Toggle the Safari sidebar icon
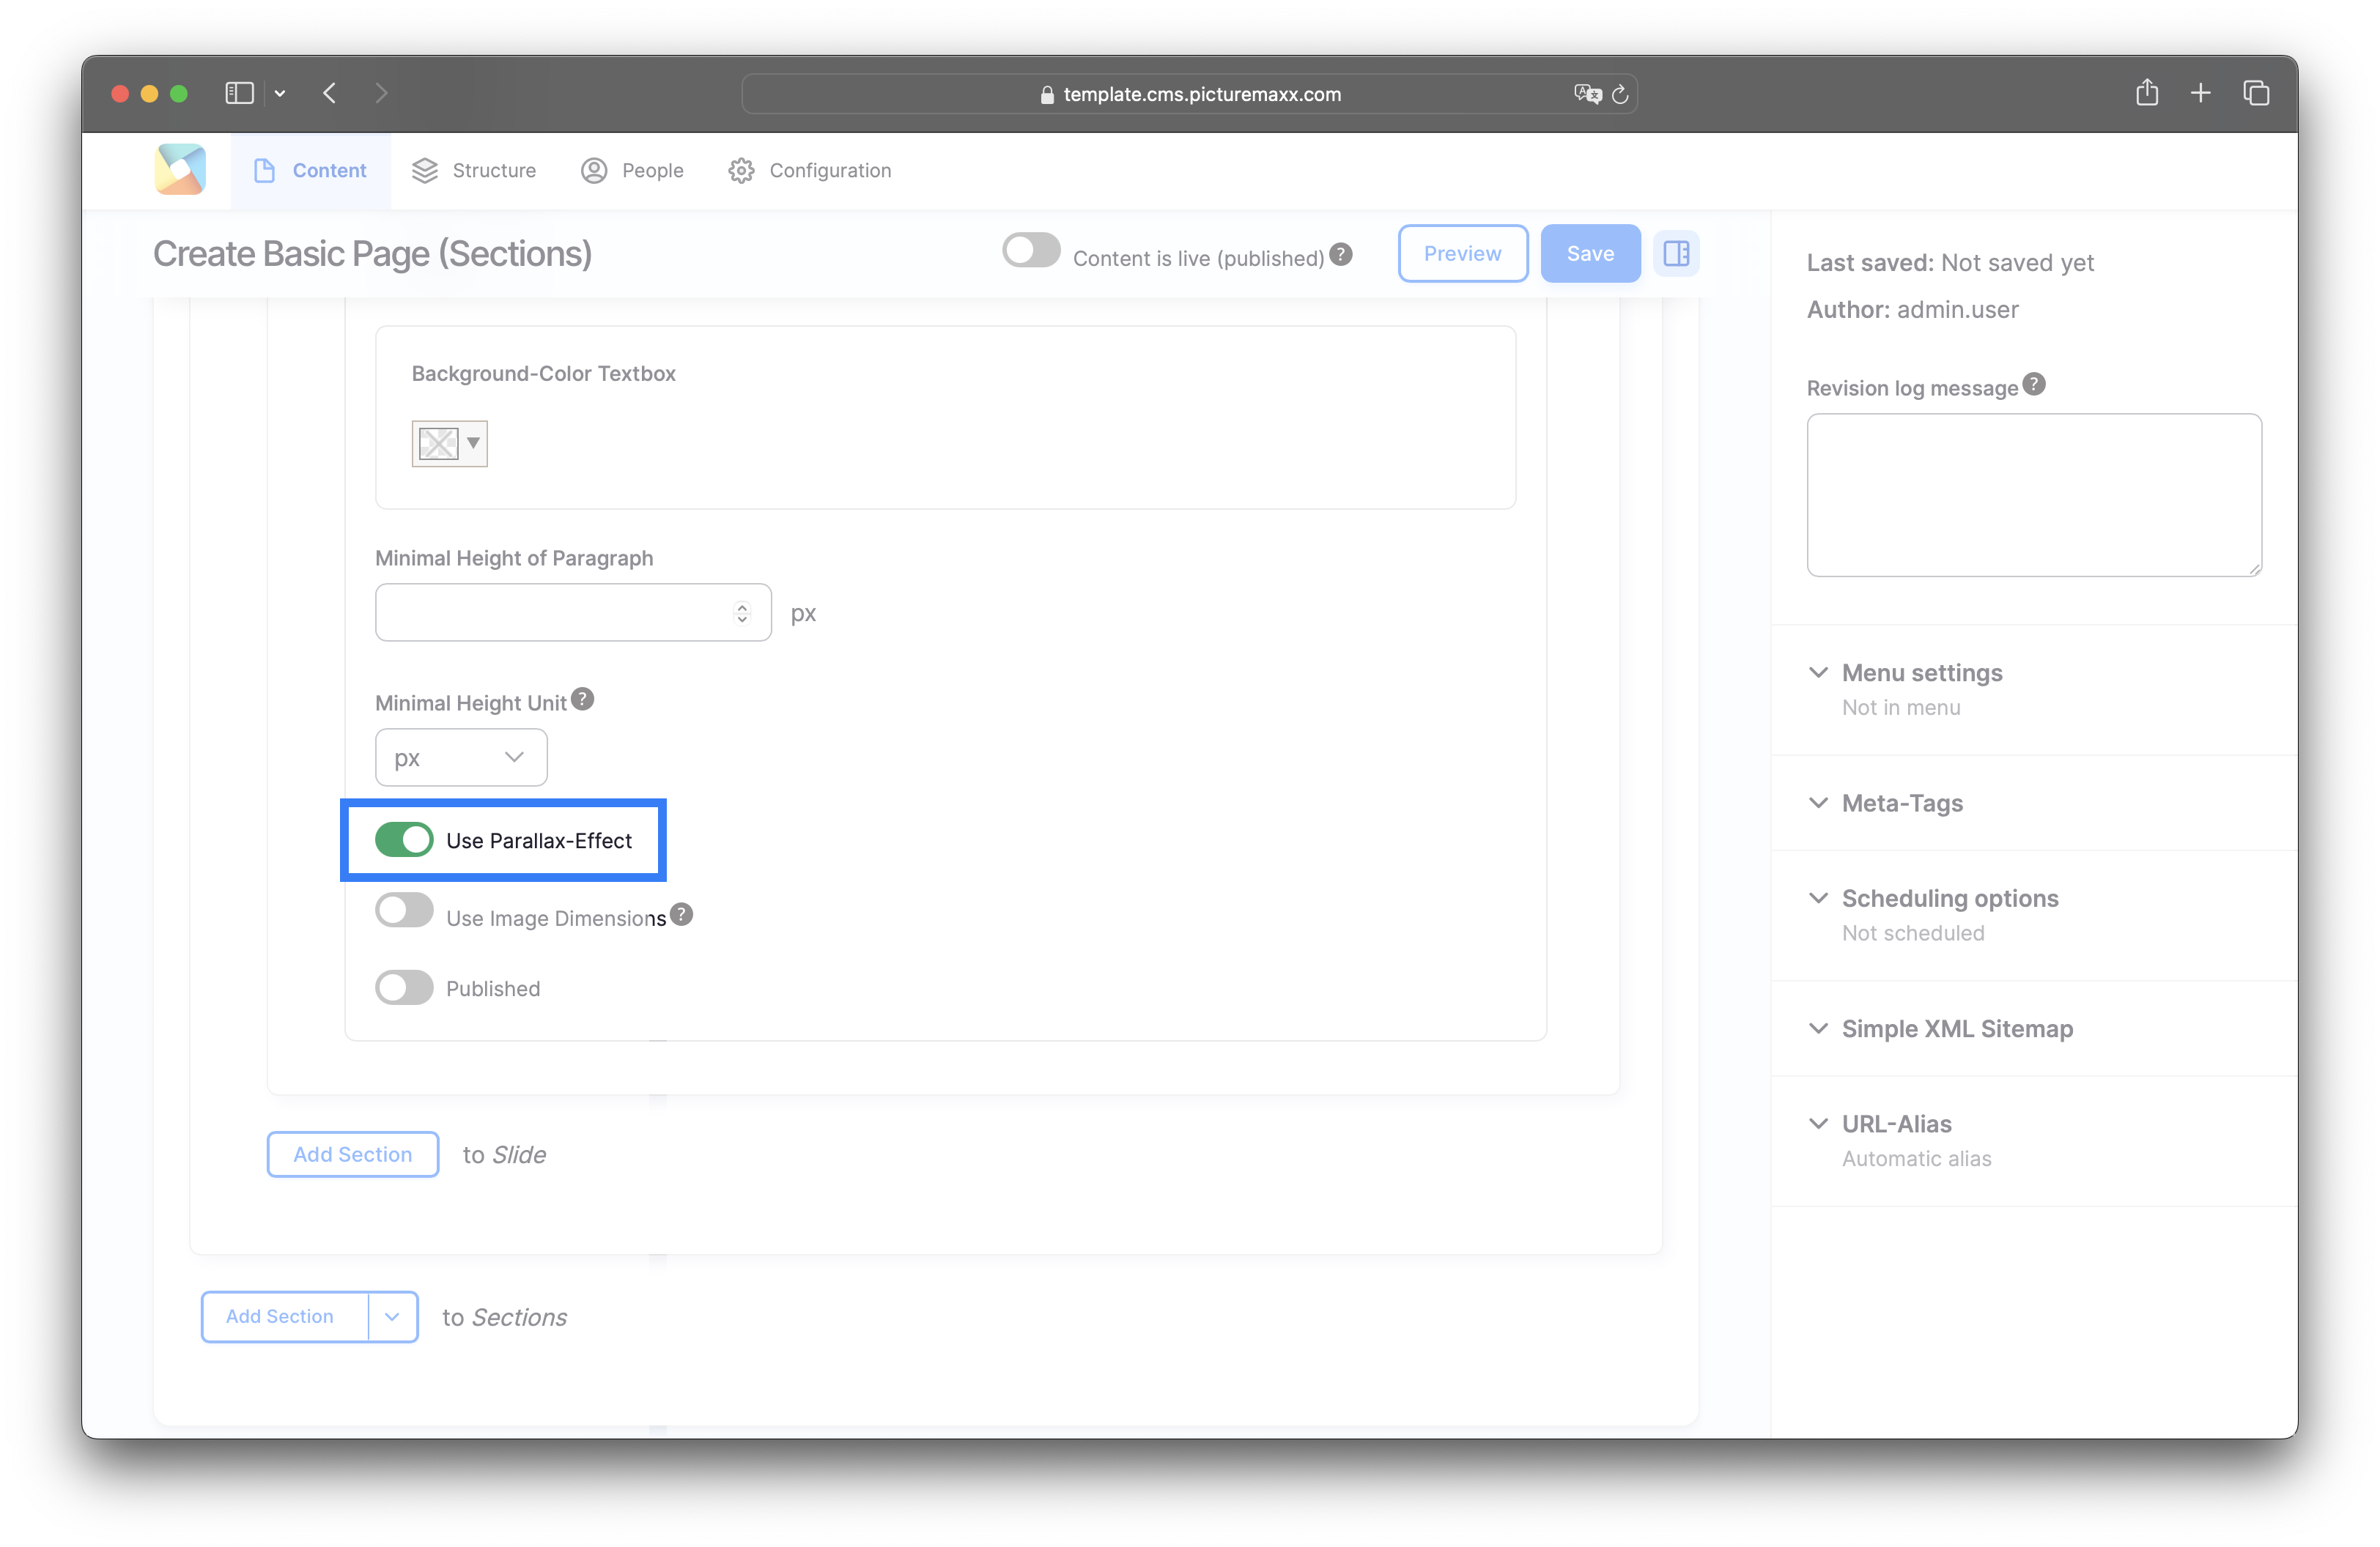Viewport: 2380px width, 1547px height. pyautogui.click(x=239, y=93)
